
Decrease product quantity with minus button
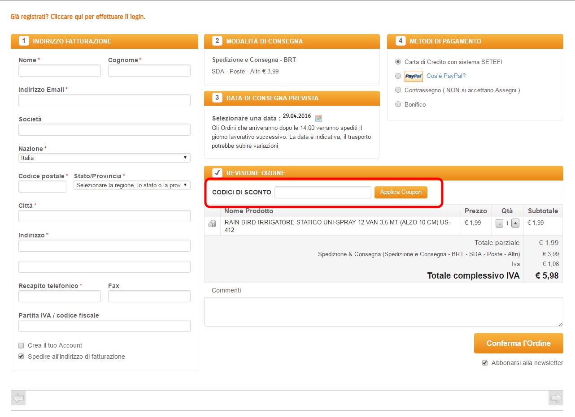499,223
